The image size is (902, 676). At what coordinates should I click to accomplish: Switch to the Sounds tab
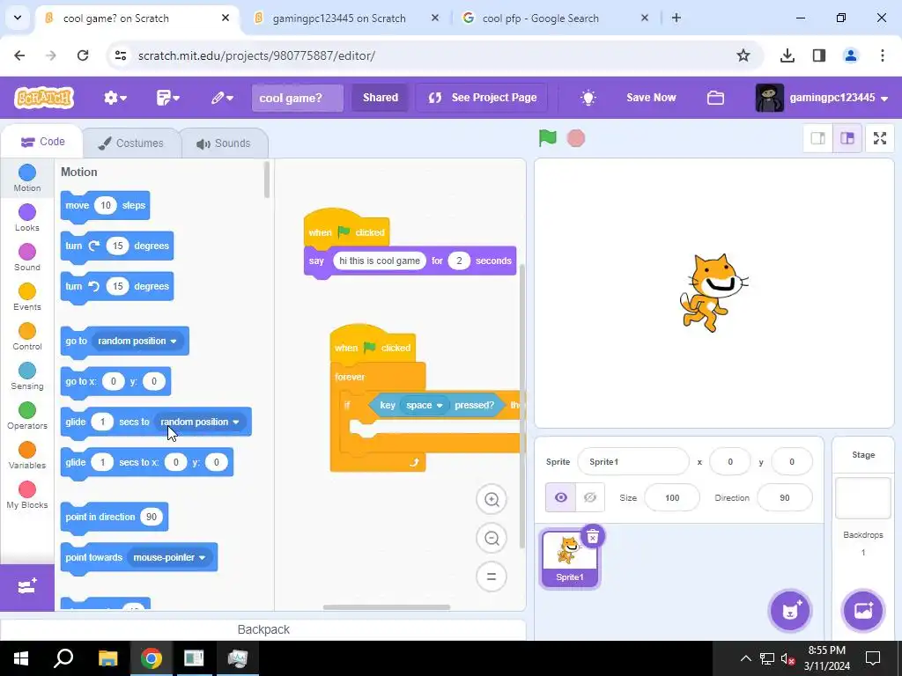224,143
